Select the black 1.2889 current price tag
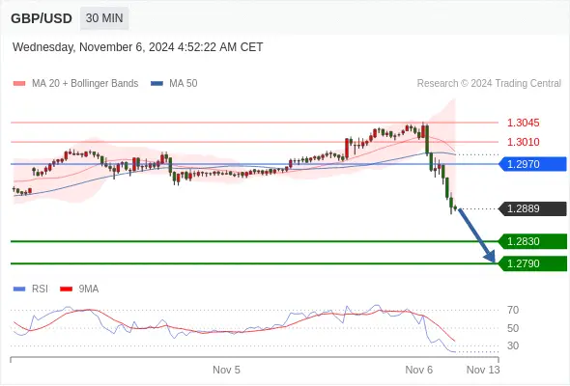This screenshot has width=570, height=386. pos(532,208)
